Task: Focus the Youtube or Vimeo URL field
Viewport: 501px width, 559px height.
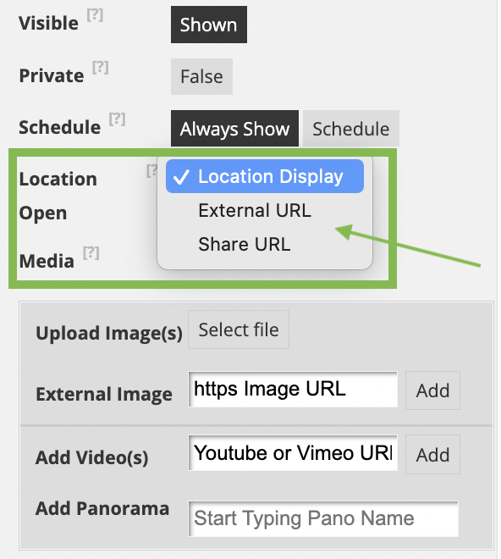Action: coord(293,453)
